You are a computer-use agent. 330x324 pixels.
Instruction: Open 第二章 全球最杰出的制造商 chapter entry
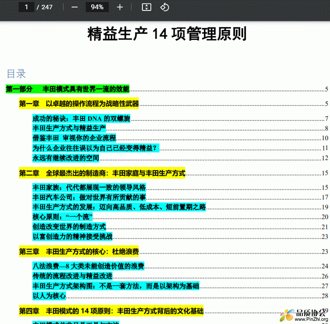click(102, 173)
